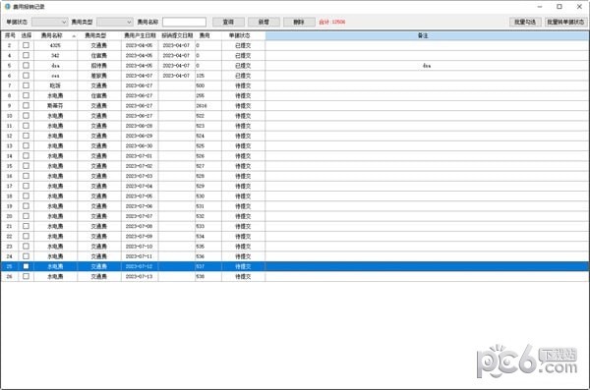Check the box for row 26

point(26,276)
